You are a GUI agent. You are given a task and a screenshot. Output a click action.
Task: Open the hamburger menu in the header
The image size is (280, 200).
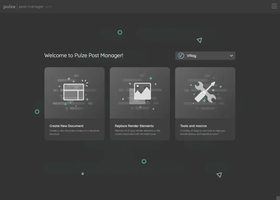coord(274,6)
